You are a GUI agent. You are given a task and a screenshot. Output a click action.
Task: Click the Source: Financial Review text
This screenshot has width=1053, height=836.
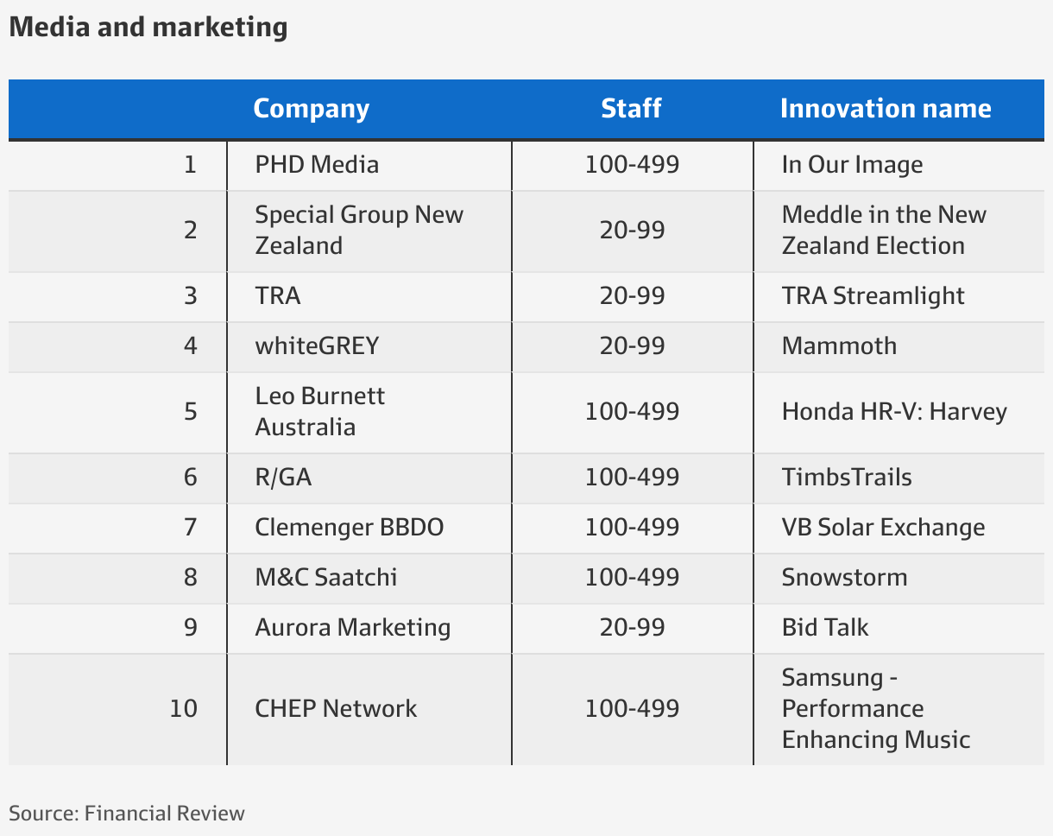tap(127, 814)
